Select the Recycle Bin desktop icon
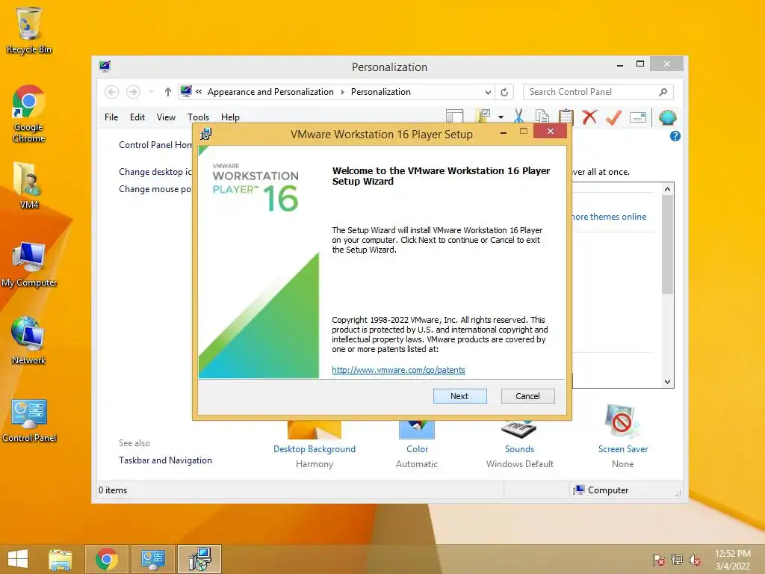Image resolution: width=765 pixels, height=574 pixels. pos(28,31)
